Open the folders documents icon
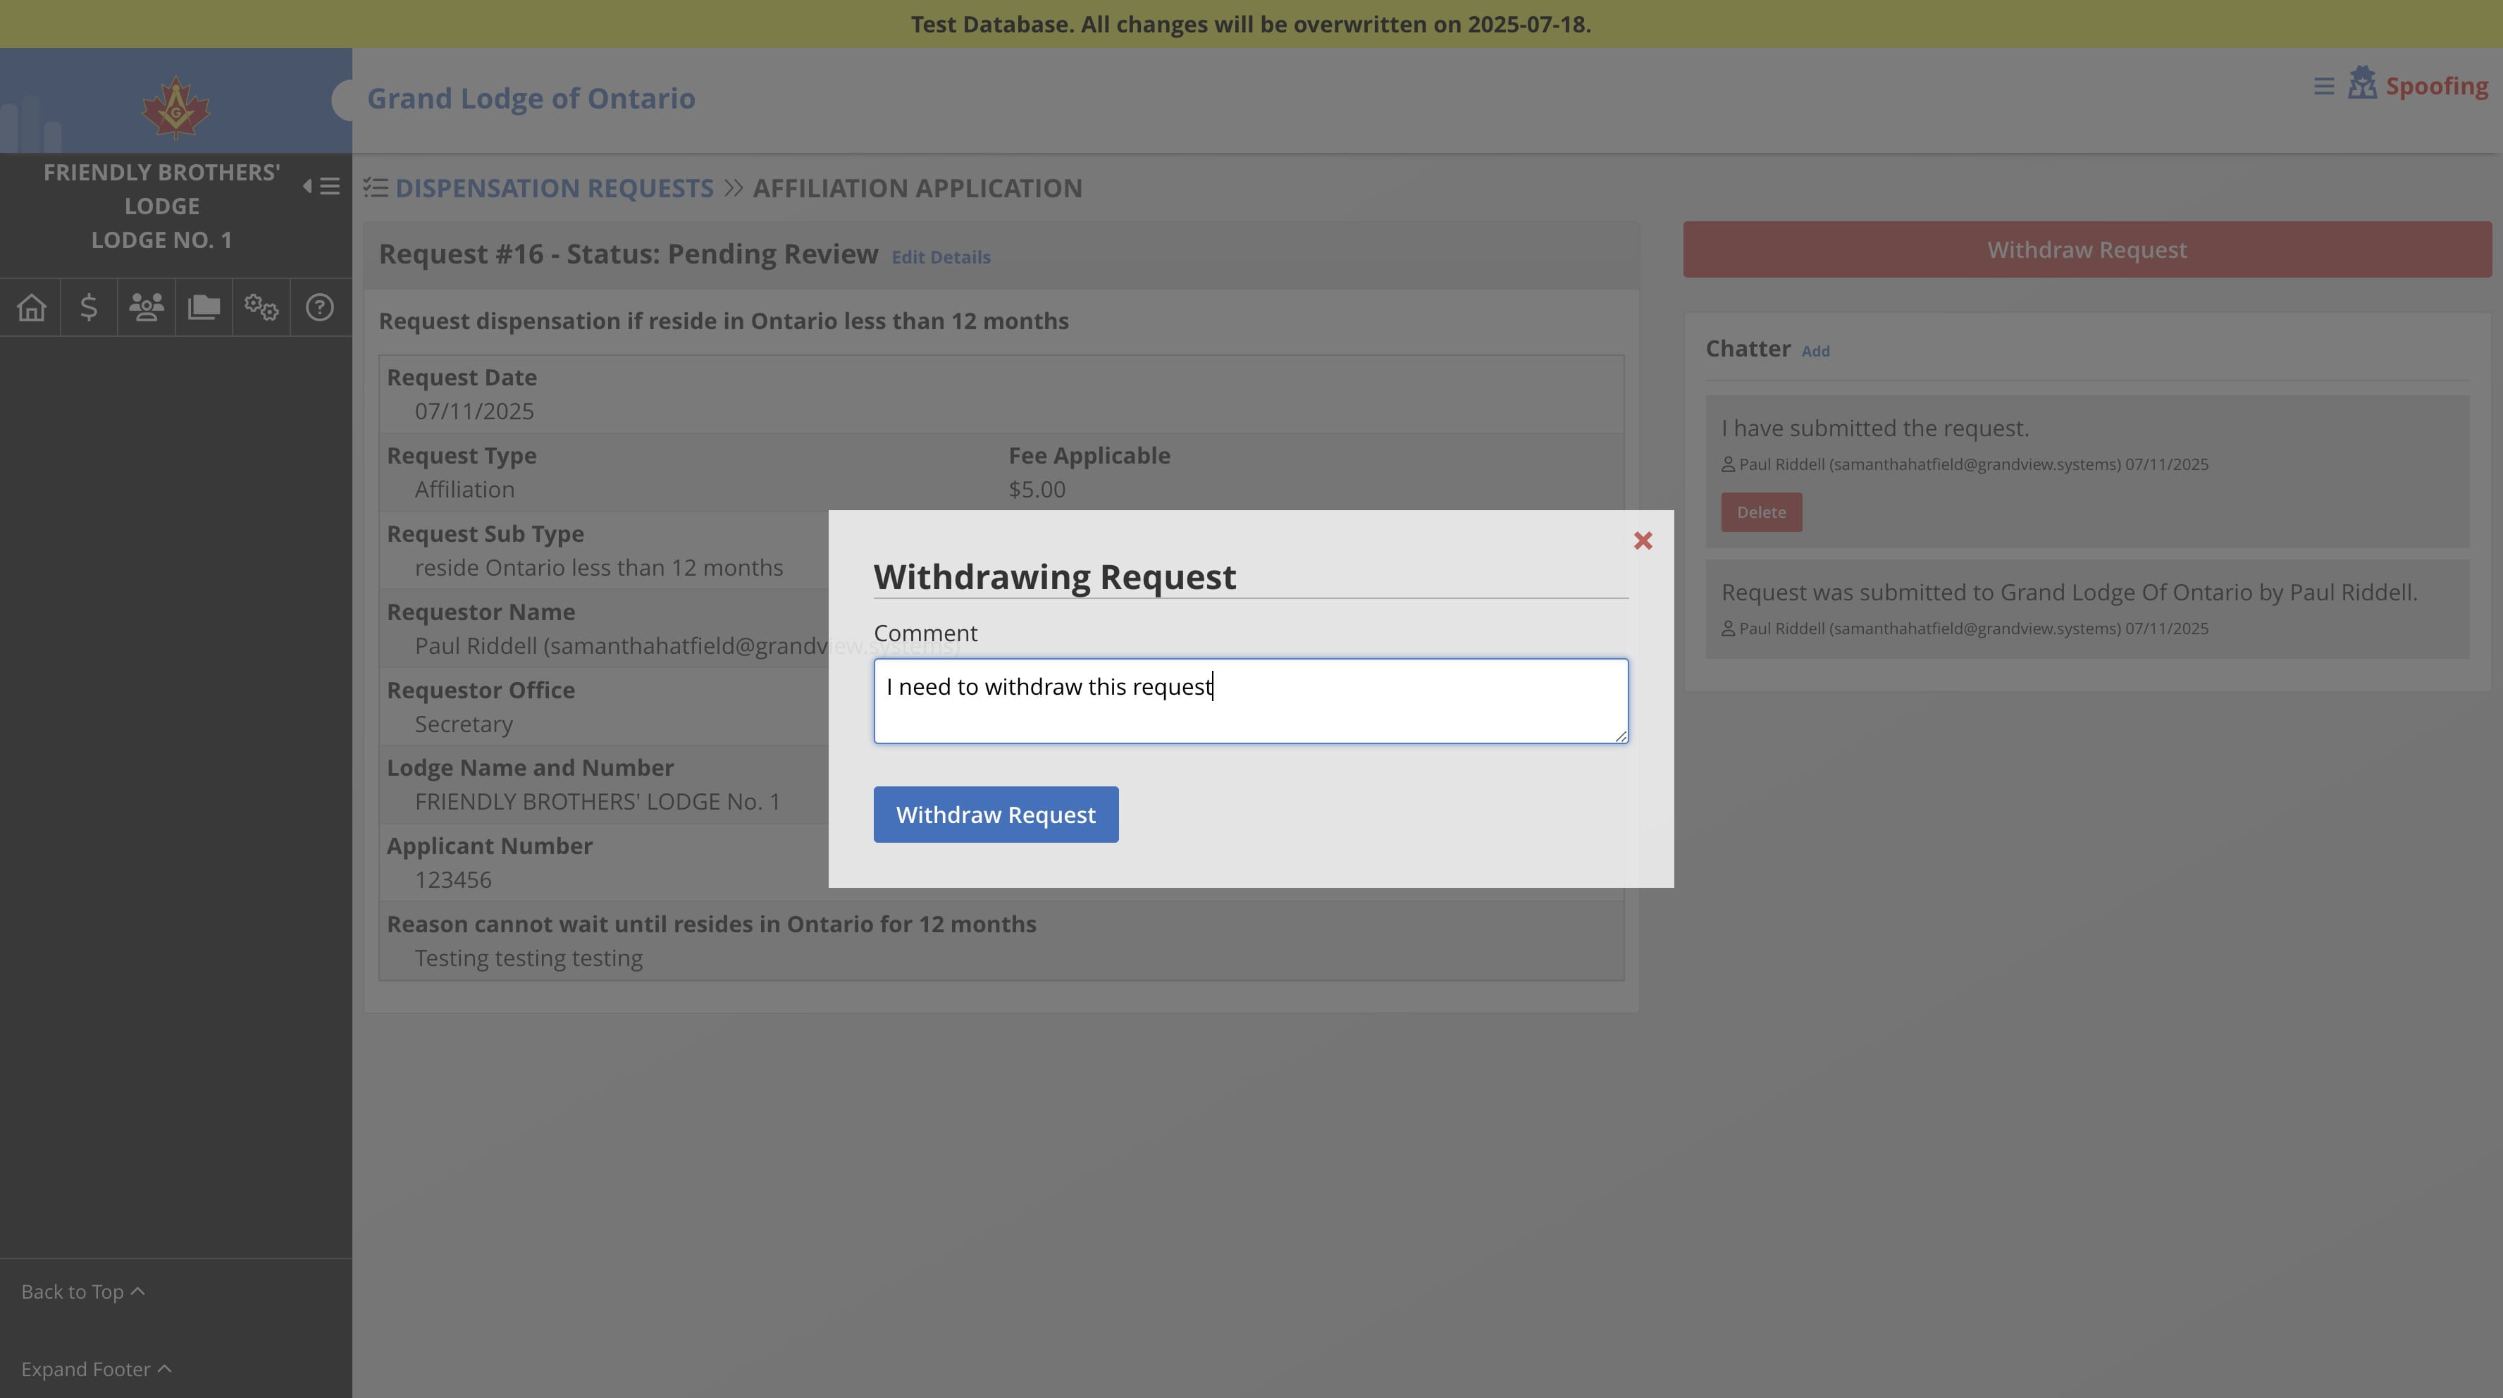This screenshot has width=2503, height=1398. (x=203, y=308)
